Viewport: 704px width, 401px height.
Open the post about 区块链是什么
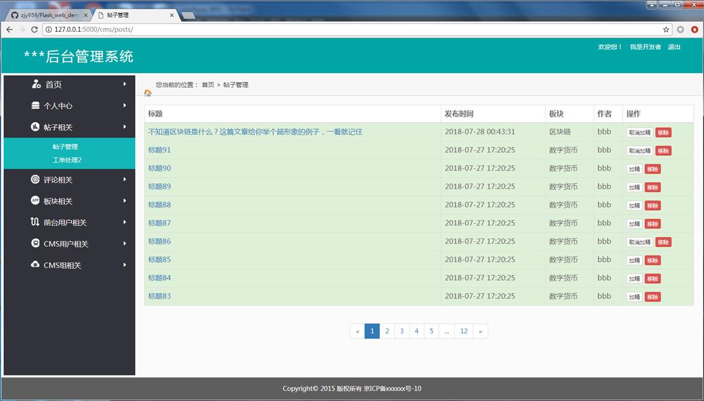(255, 132)
